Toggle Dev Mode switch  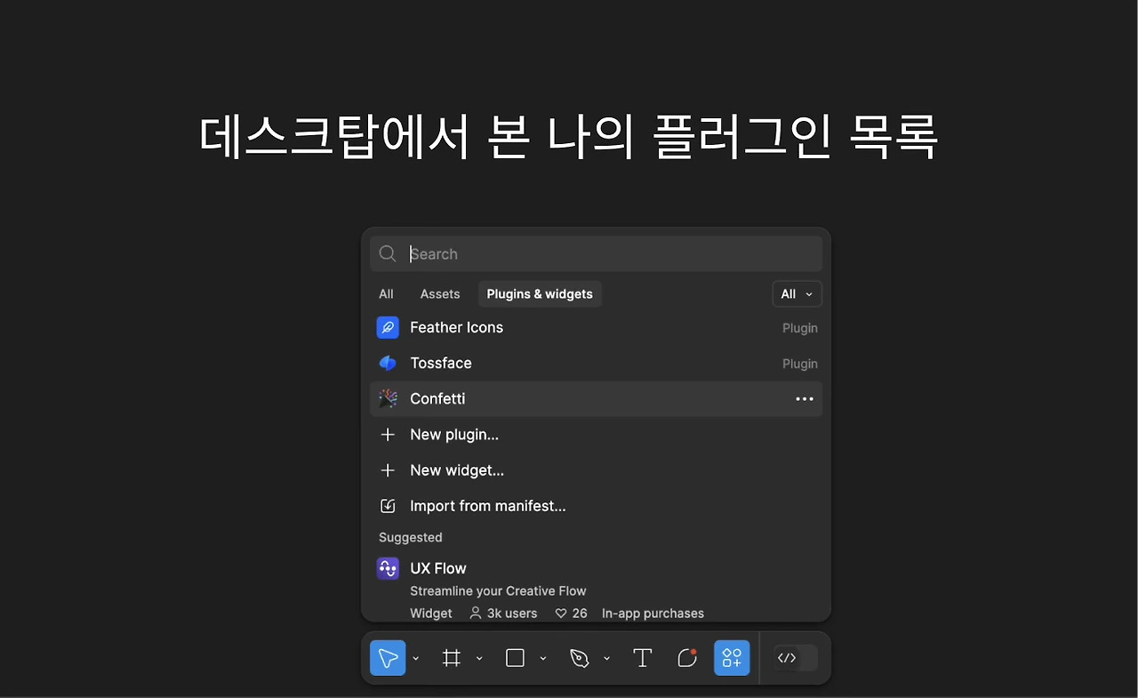(x=795, y=658)
